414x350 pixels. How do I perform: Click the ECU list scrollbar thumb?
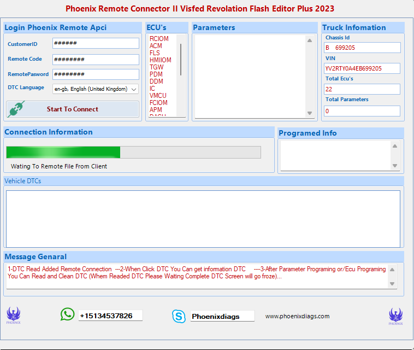pyautogui.click(x=181, y=60)
